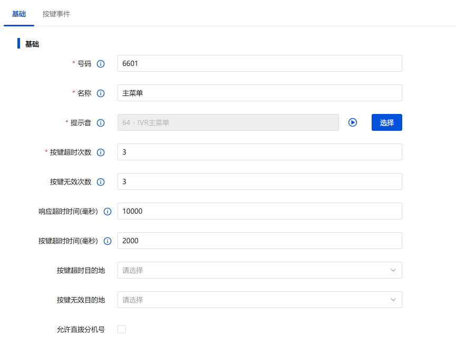Click the info icon beside 按键超时次数

(x=101, y=152)
